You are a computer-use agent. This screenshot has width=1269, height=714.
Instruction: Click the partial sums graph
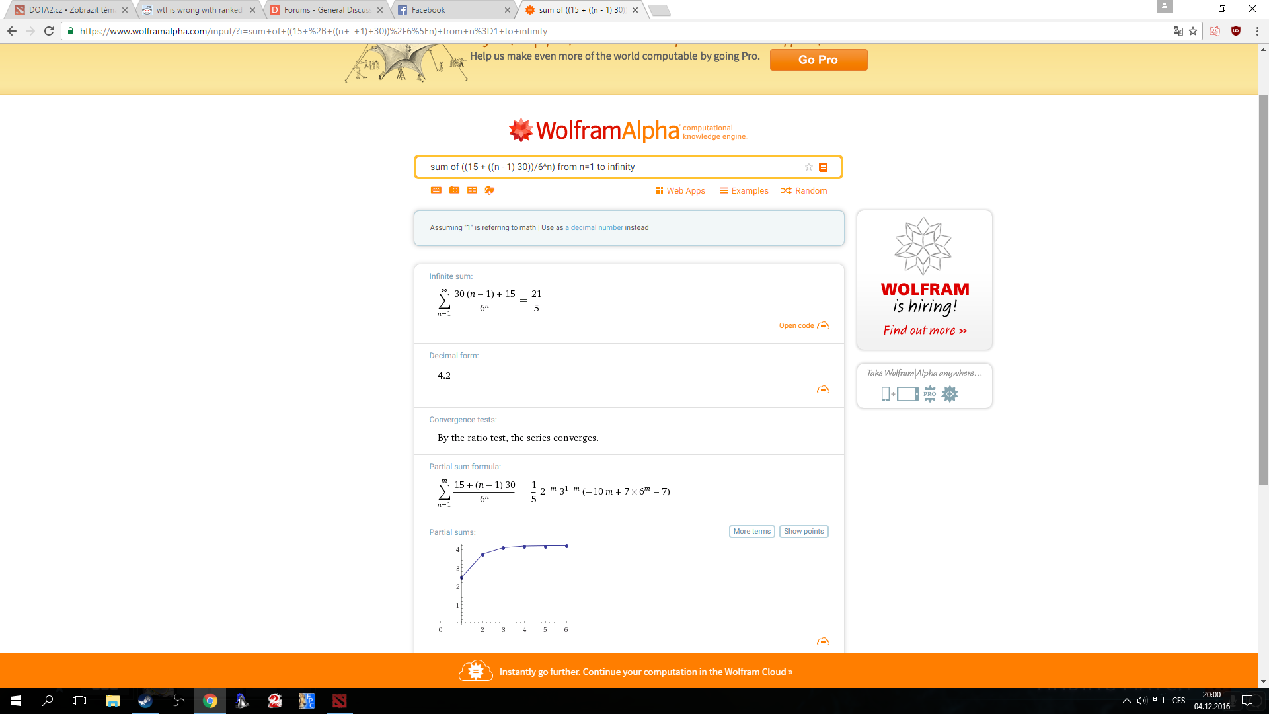[504, 588]
